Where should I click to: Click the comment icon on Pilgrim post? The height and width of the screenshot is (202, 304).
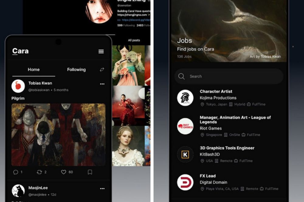point(16,172)
